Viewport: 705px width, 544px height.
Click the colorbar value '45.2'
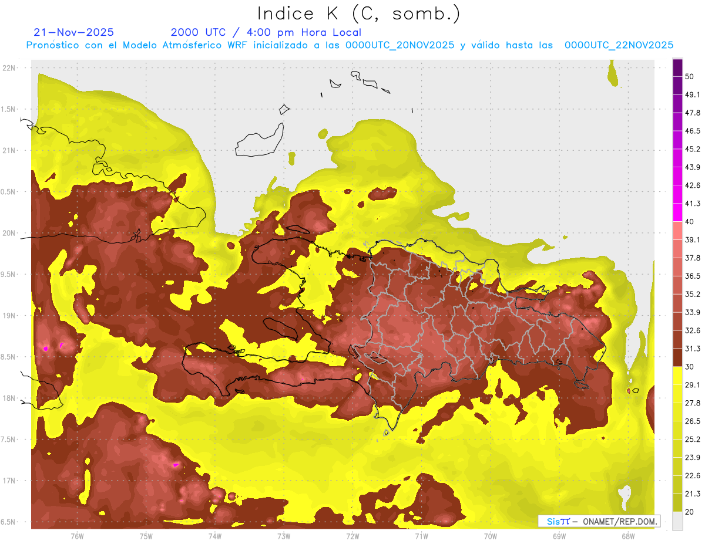point(693,149)
